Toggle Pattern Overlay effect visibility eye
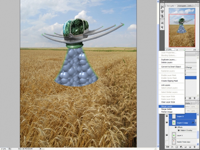200x150 pixels. coord(179,130)
